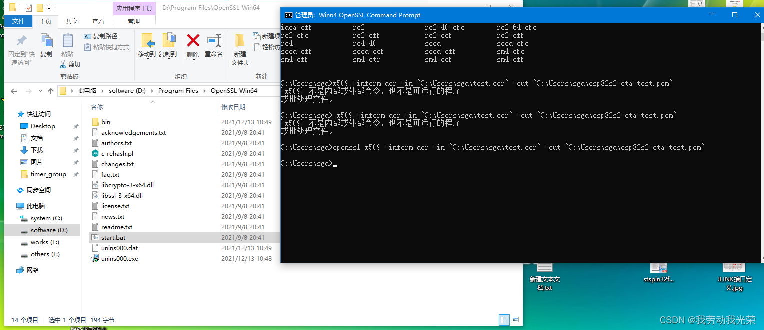Open Downloads folder in Quick access
The height and width of the screenshot is (330, 764).
click(37, 150)
